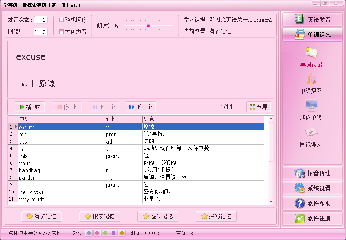Select the word row 'handbag'
The width and height of the screenshot is (346, 240).
click(x=136, y=170)
